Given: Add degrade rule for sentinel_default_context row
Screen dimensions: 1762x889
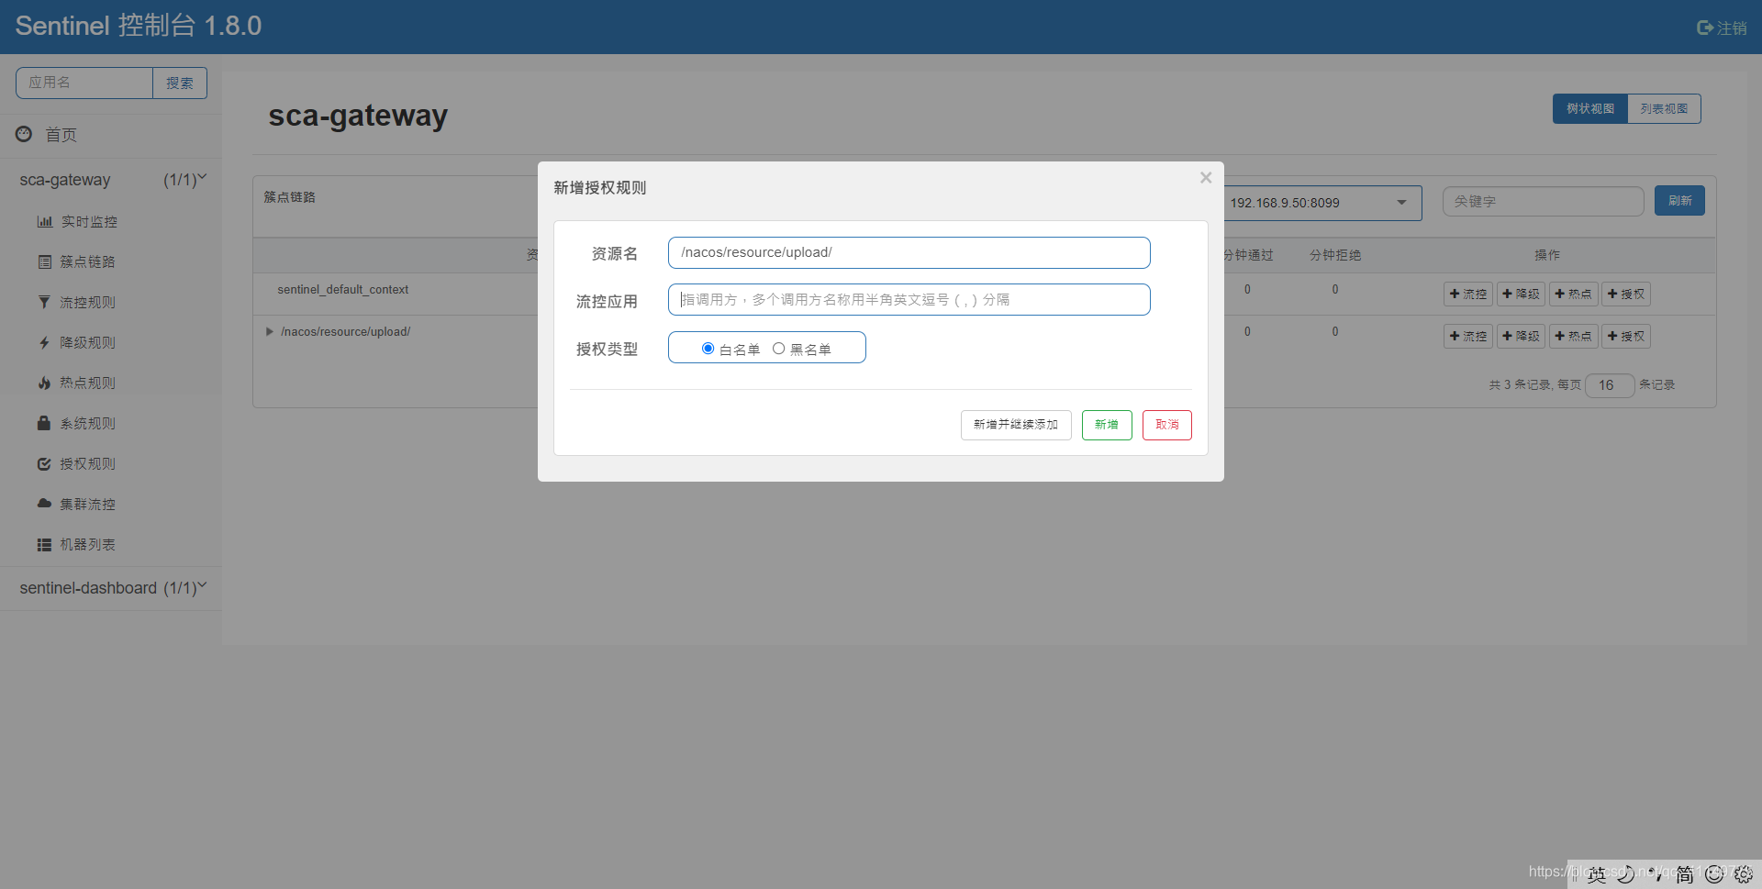Looking at the screenshot, I should click(x=1521, y=294).
